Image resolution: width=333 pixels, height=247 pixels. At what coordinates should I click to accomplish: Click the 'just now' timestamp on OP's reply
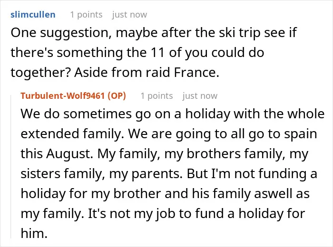coord(200,96)
